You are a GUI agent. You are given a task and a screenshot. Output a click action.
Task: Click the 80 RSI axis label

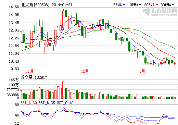17,105
